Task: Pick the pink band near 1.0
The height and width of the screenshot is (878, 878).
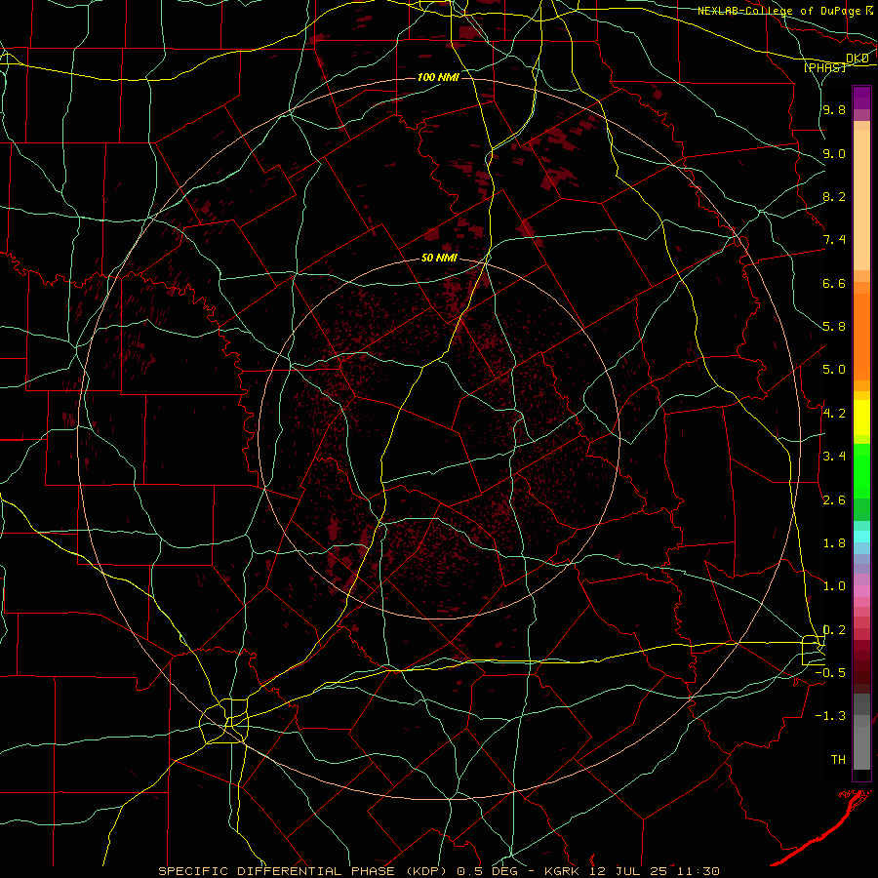Action: [861, 591]
